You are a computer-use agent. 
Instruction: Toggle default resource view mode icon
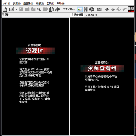pos(80,9)
